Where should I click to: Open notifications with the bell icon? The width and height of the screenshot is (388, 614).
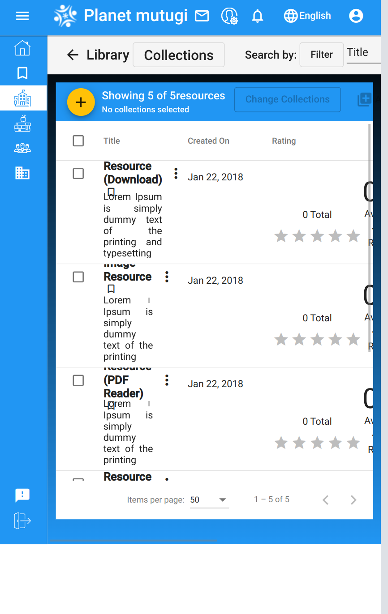258,15
